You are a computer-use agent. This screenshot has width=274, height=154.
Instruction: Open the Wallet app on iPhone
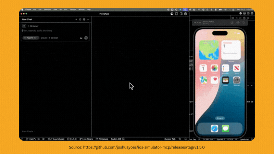click(225, 80)
